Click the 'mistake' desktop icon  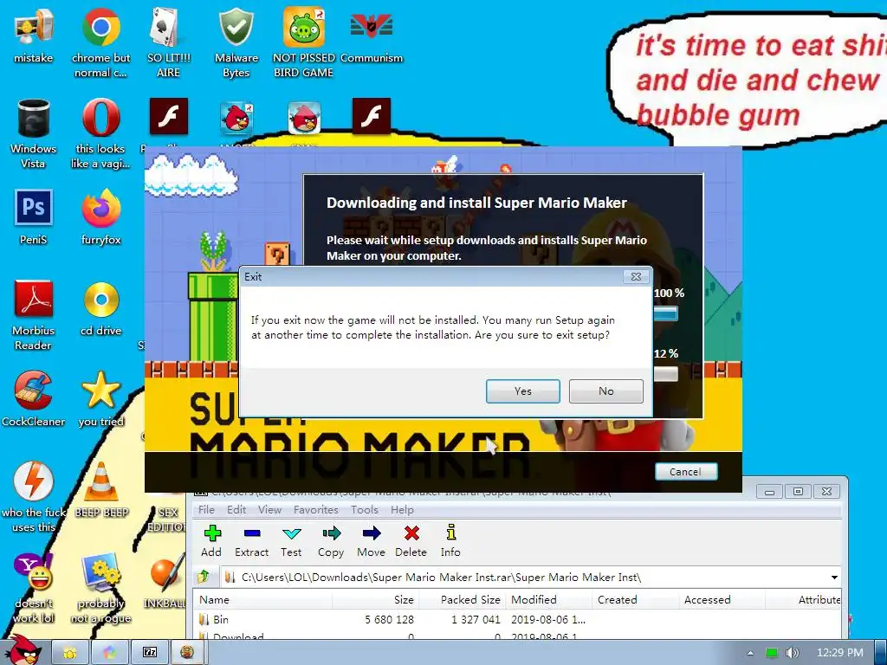point(34,35)
